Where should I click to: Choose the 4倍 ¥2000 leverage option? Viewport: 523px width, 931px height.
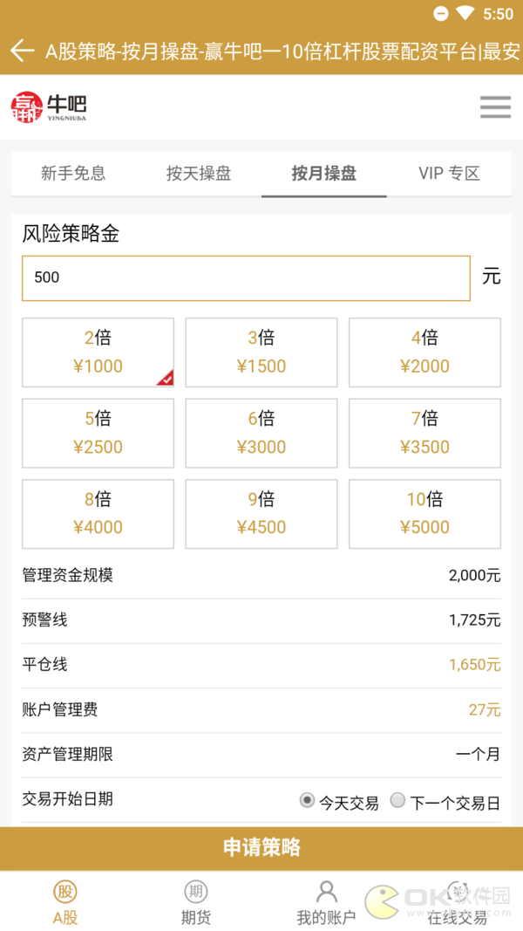[x=425, y=353]
